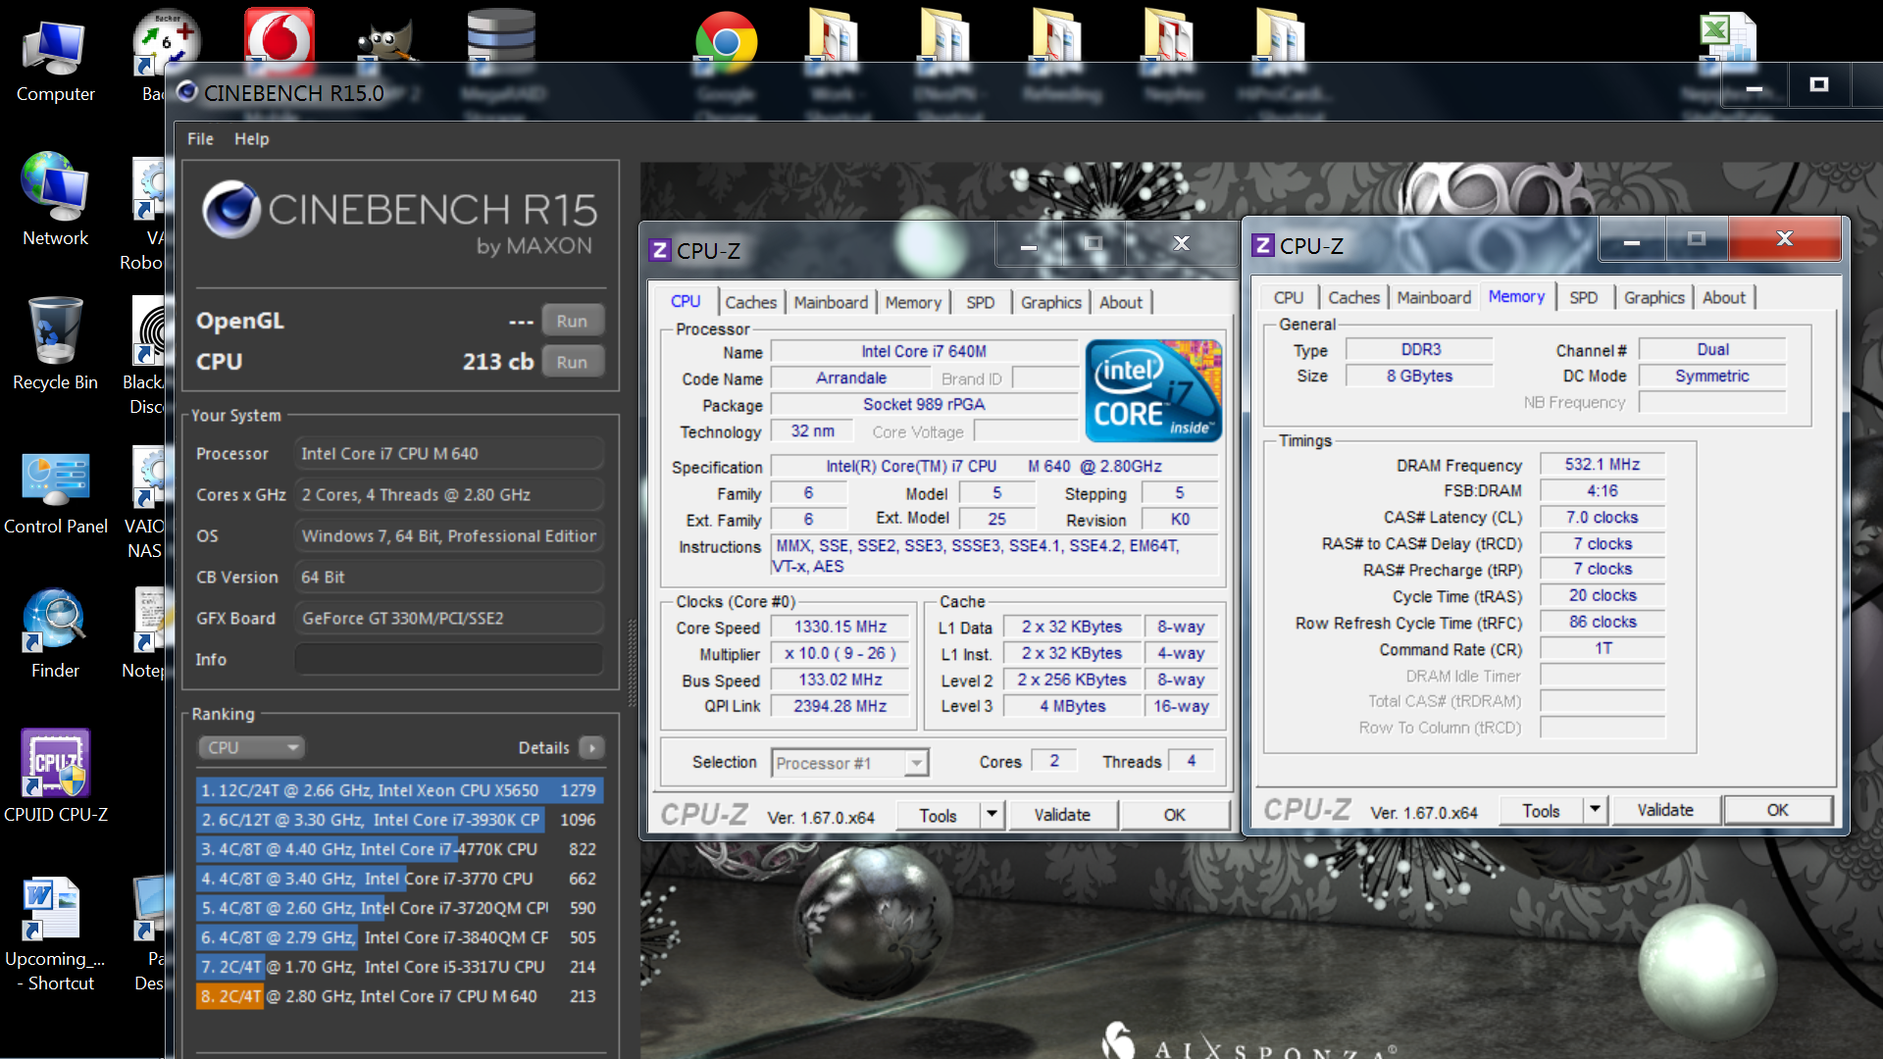This screenshot has height=1059, width=1883.
Task: Select ranking row Core i7-3930K
Action: (399, 820)
